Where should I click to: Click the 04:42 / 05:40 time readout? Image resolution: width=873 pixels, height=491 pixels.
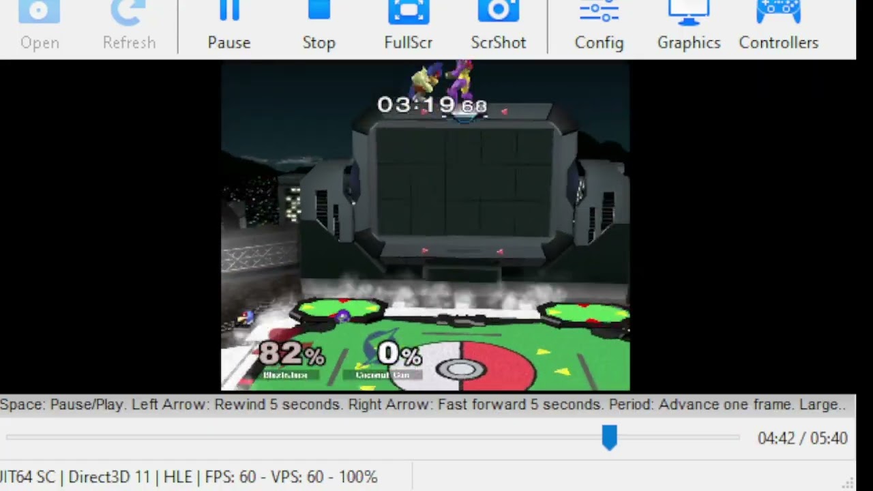pyautogui.click(x=802, y=438)
